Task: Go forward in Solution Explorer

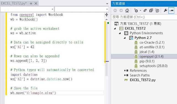Action: (121, 10)
